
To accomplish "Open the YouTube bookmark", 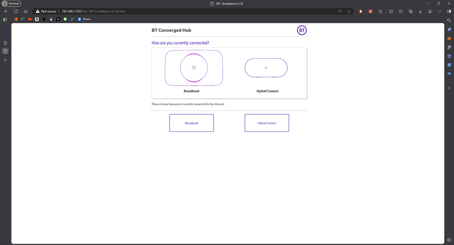I will pyautogui.click(x=30, y=19).
